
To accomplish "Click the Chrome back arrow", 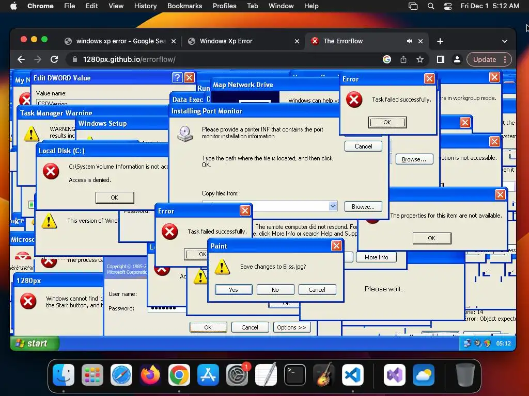I will coord(21,59).
